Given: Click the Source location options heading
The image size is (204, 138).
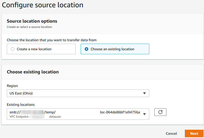Looking at the screenshot, I should 32,21.
